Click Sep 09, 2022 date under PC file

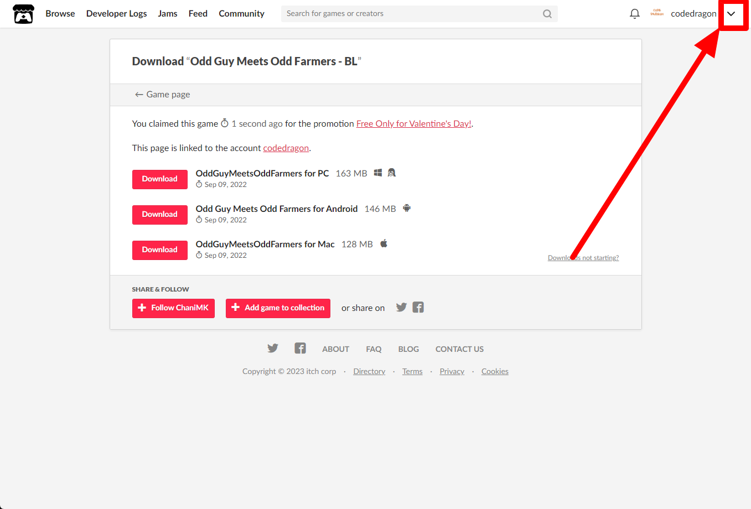[226, 185]
